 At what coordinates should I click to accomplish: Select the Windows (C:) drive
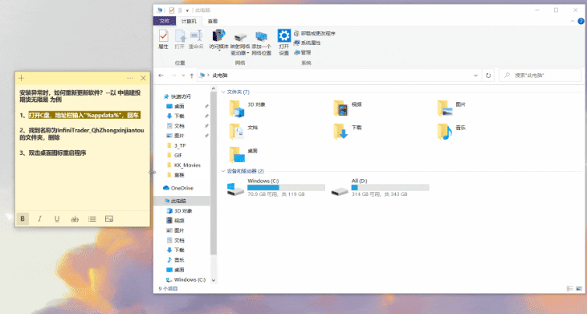[276, 187]
